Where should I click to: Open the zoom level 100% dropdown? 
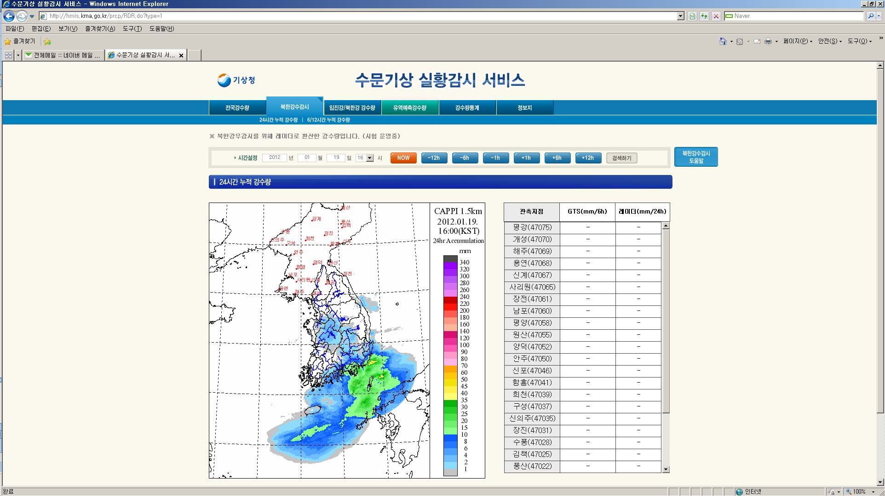click(874, 492)
